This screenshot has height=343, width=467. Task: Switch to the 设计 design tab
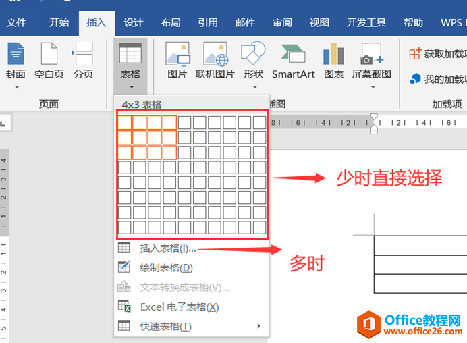point(134,23)
